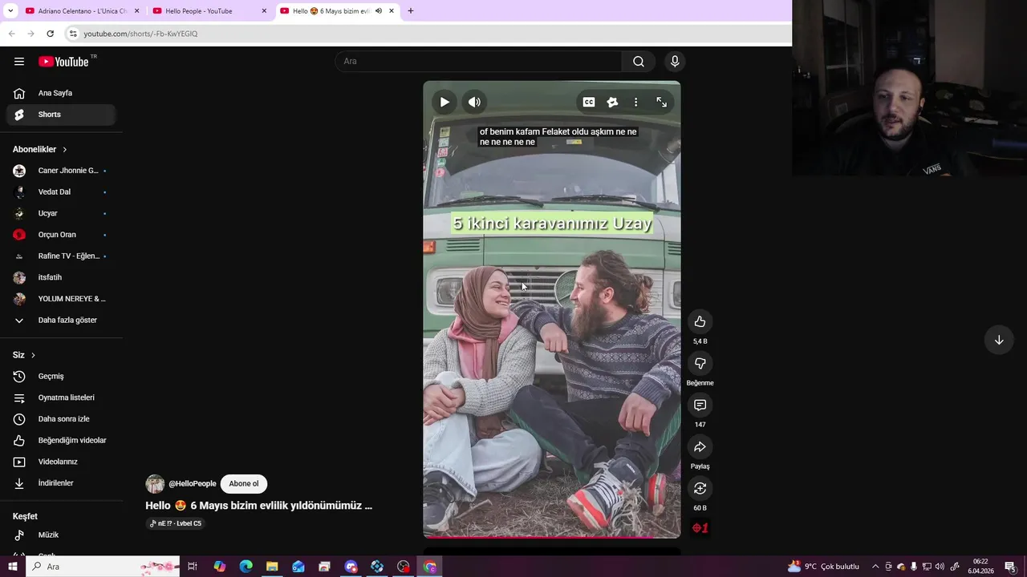Enter fullscreen on the Shorts player
1027x577 pixels.
click(661, 102)
